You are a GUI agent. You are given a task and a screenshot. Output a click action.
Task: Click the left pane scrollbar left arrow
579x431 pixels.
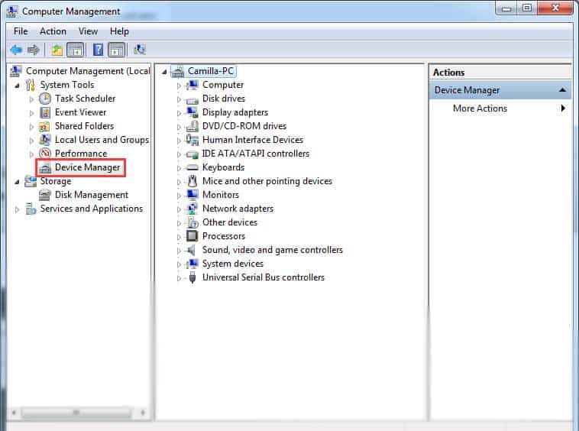pos(14,413)
